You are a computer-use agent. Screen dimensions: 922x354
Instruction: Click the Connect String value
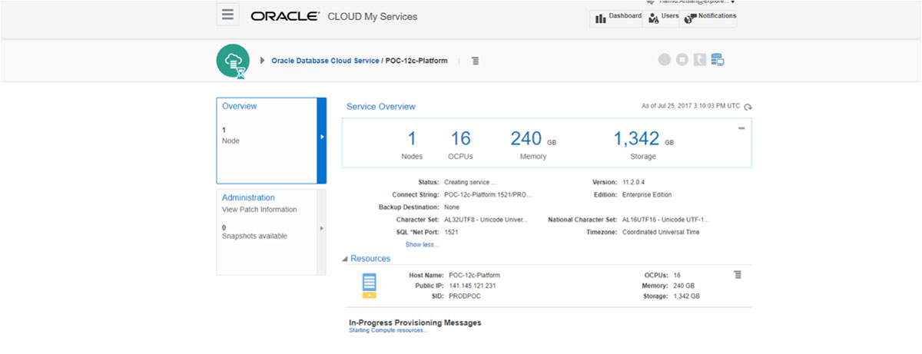pyautogui.click(x=488, y=195)
